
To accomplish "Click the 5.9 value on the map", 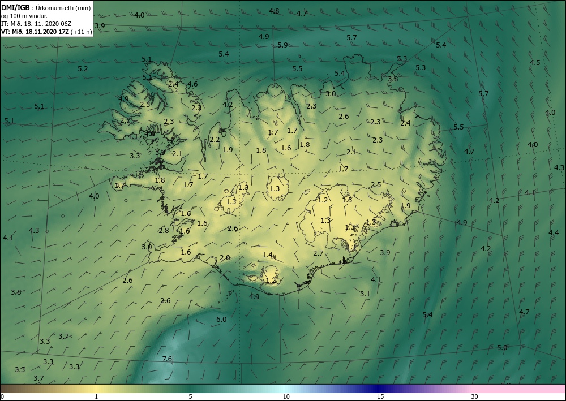I will point(282,45).
